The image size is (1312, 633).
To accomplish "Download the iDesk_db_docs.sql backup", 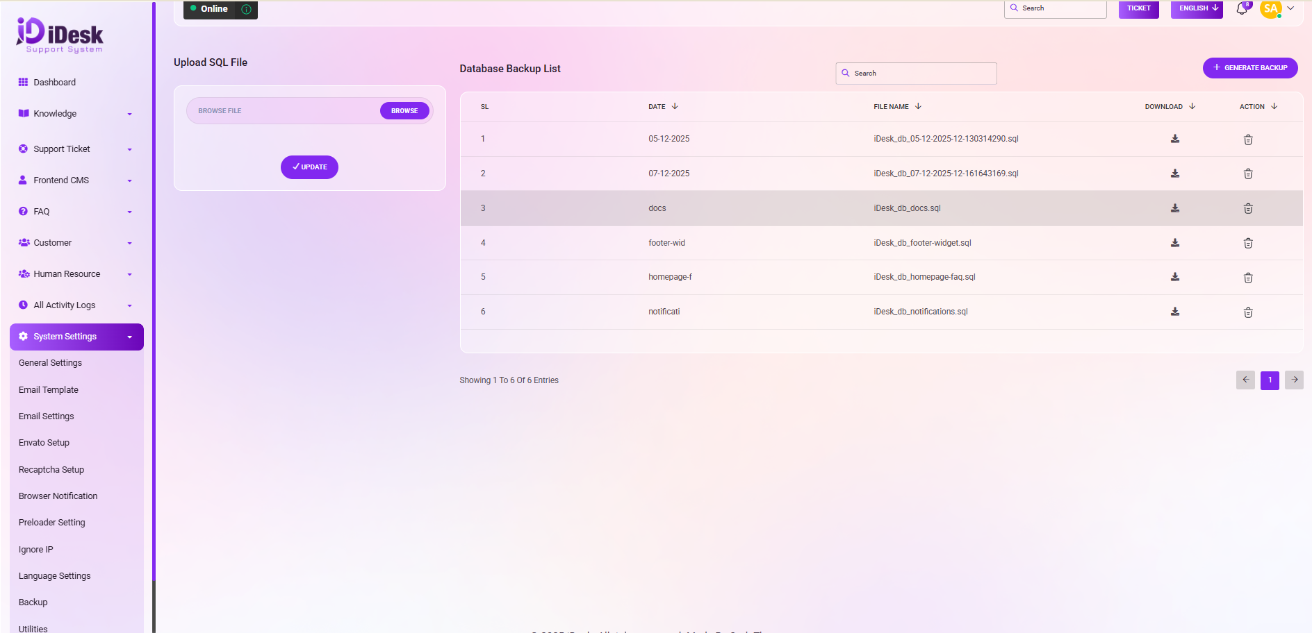I will 1174,208.
